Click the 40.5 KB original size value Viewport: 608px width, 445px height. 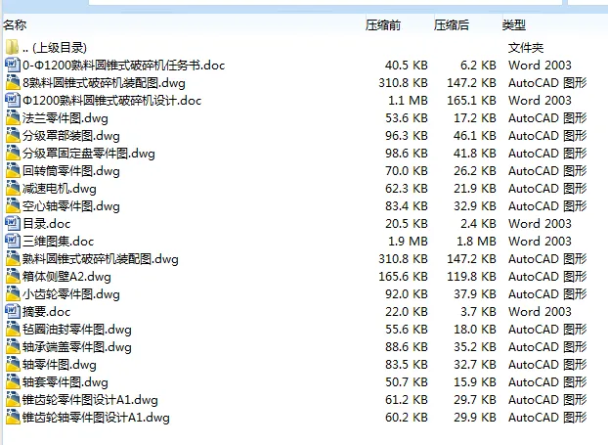[407, 66]
